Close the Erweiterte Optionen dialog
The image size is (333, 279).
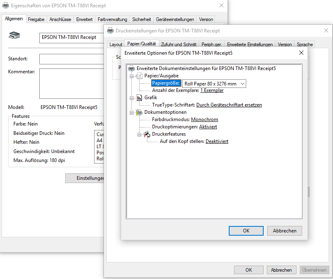pyautogui.click(x=301, y=53)
